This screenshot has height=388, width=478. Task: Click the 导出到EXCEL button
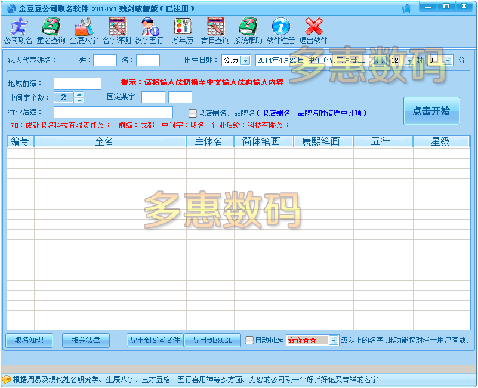coord(212,340)
